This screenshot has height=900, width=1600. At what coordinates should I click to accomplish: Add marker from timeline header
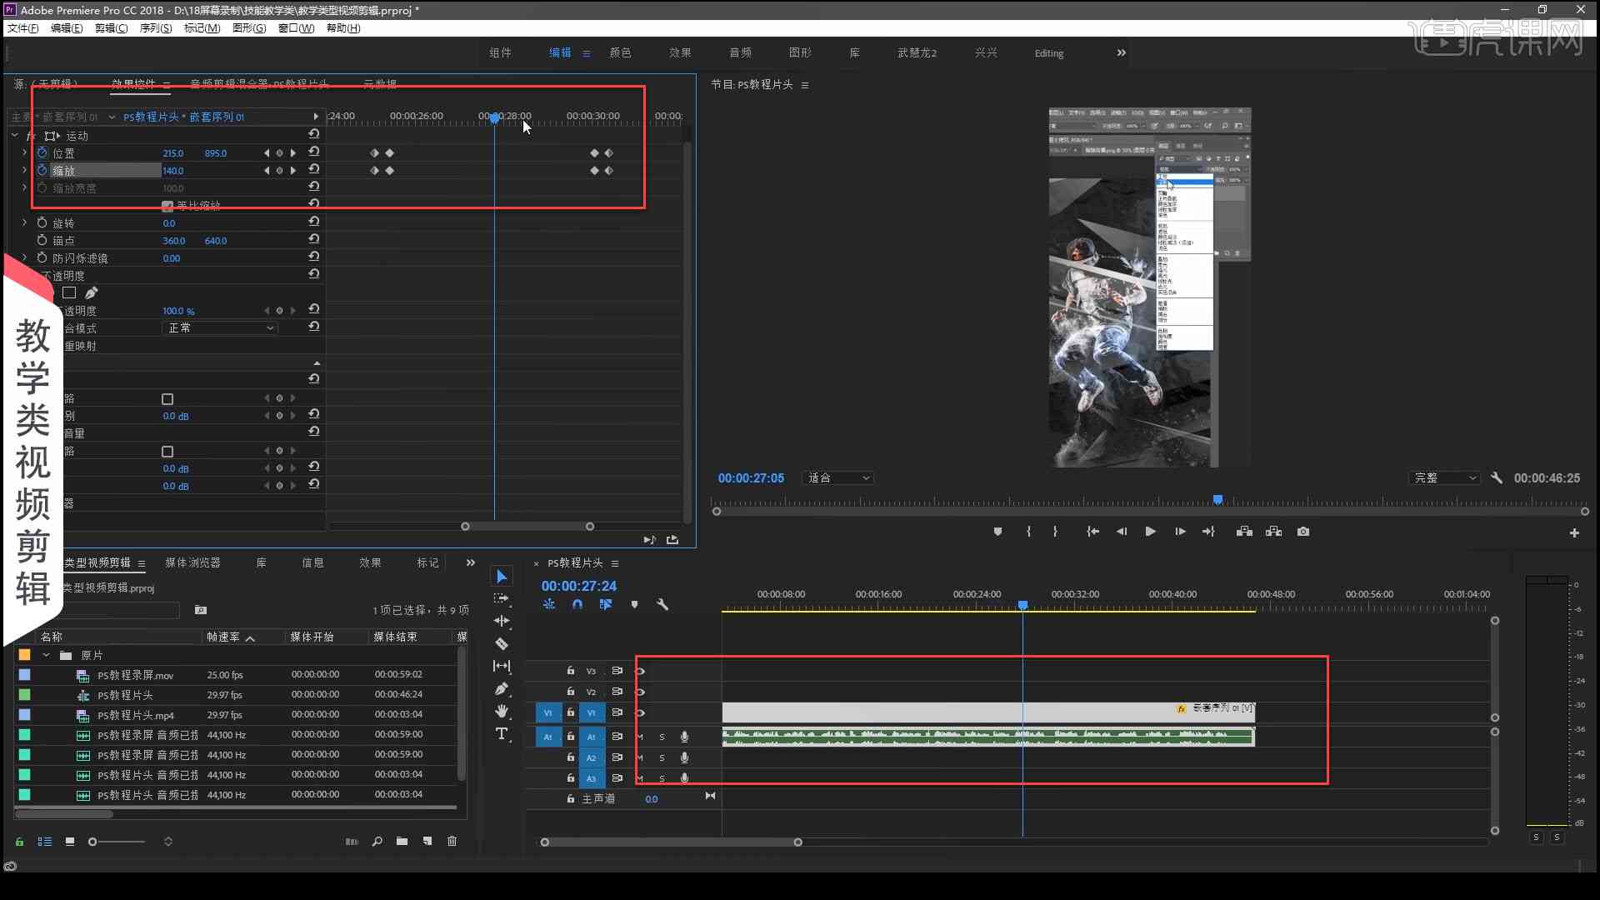pyautogui.click(x=634, y=605)
